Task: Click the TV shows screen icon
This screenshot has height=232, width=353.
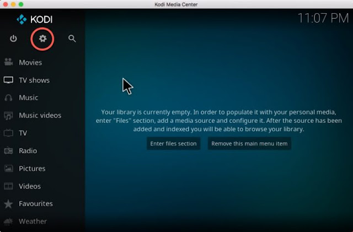Action: 8,80
